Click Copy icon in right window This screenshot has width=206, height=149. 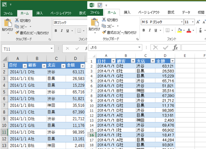tap(104, 26)
